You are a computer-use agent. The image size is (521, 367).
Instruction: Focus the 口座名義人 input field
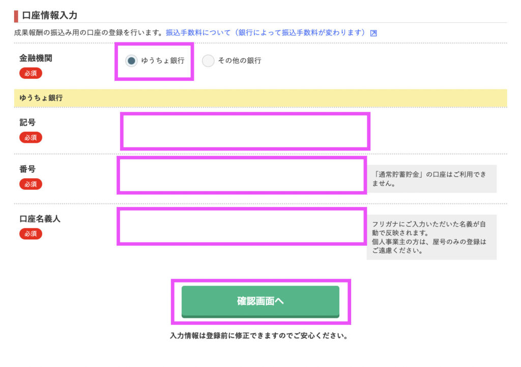tap(242, 226)
